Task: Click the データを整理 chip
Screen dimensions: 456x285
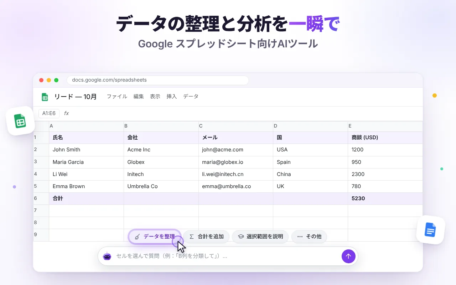Action: pyautogui.click(x=155, y=237)
